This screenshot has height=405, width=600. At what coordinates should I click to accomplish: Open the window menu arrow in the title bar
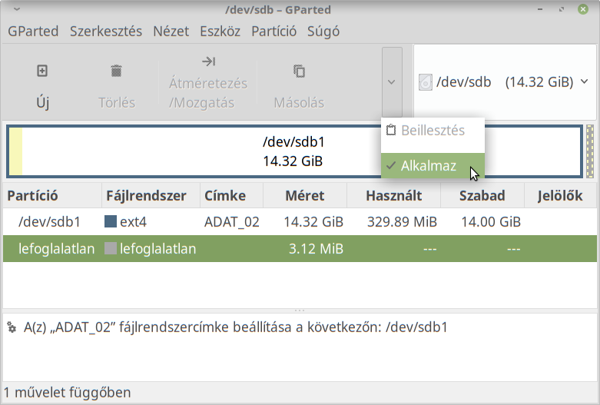coord(17,9)
